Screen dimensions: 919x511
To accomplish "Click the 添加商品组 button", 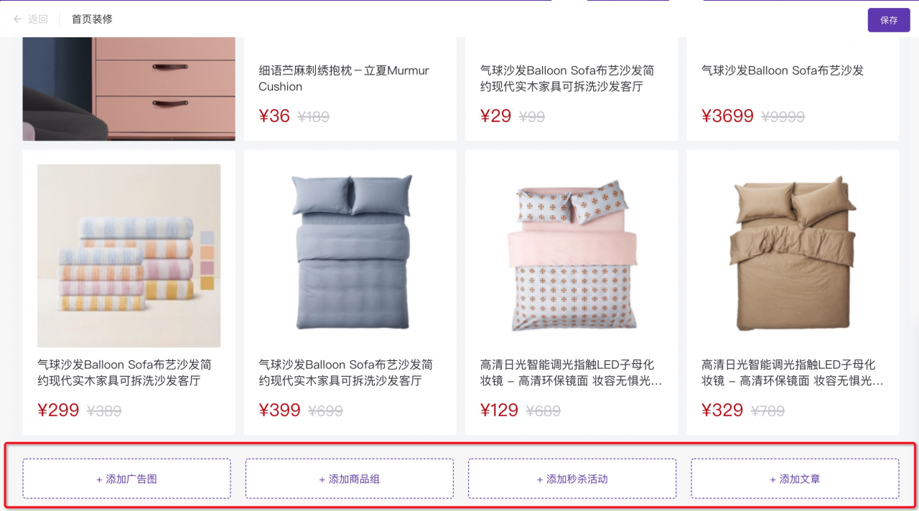I will tap(350, 479).
